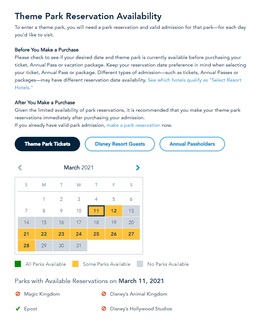Select highlighted March 11 date
Screen dimensions: 275x321
96,211
